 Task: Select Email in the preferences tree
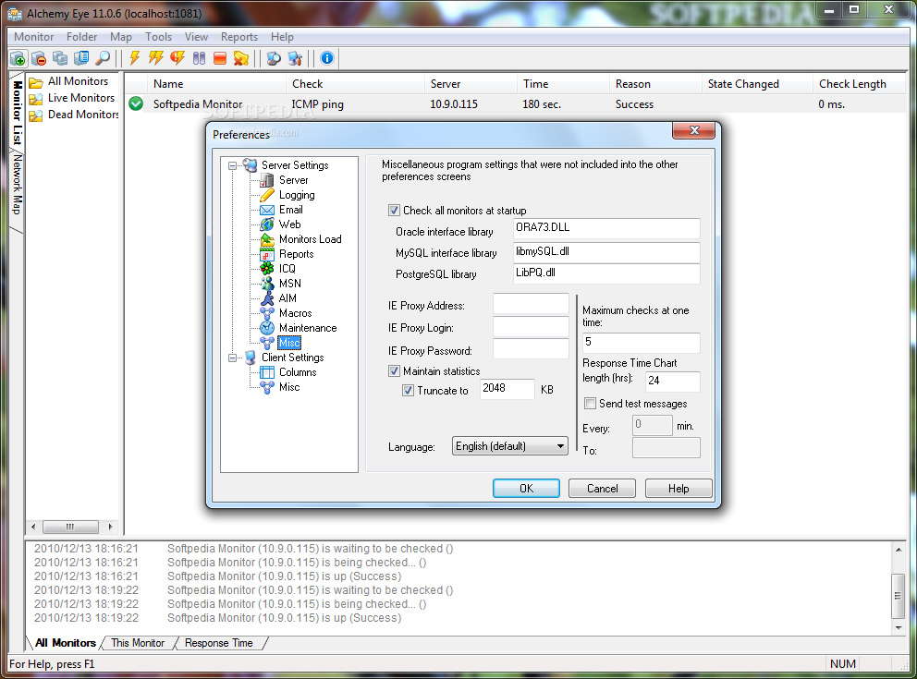click(290, 210)
